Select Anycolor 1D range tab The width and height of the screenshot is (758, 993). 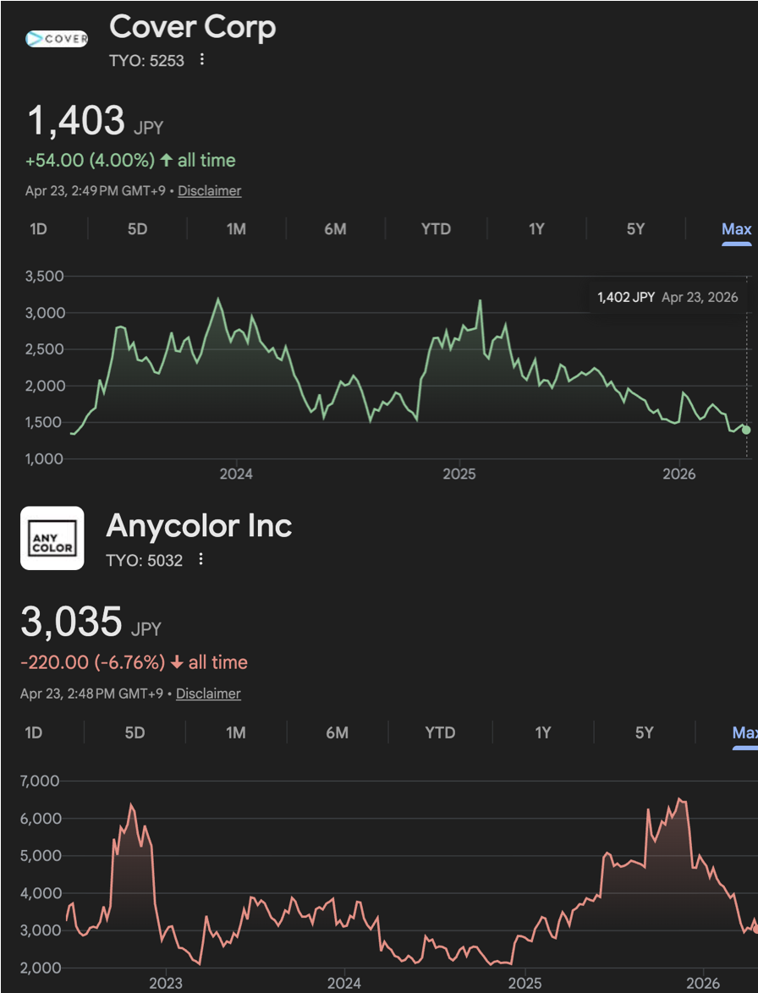pyautogui.click(x=34, y=732)
